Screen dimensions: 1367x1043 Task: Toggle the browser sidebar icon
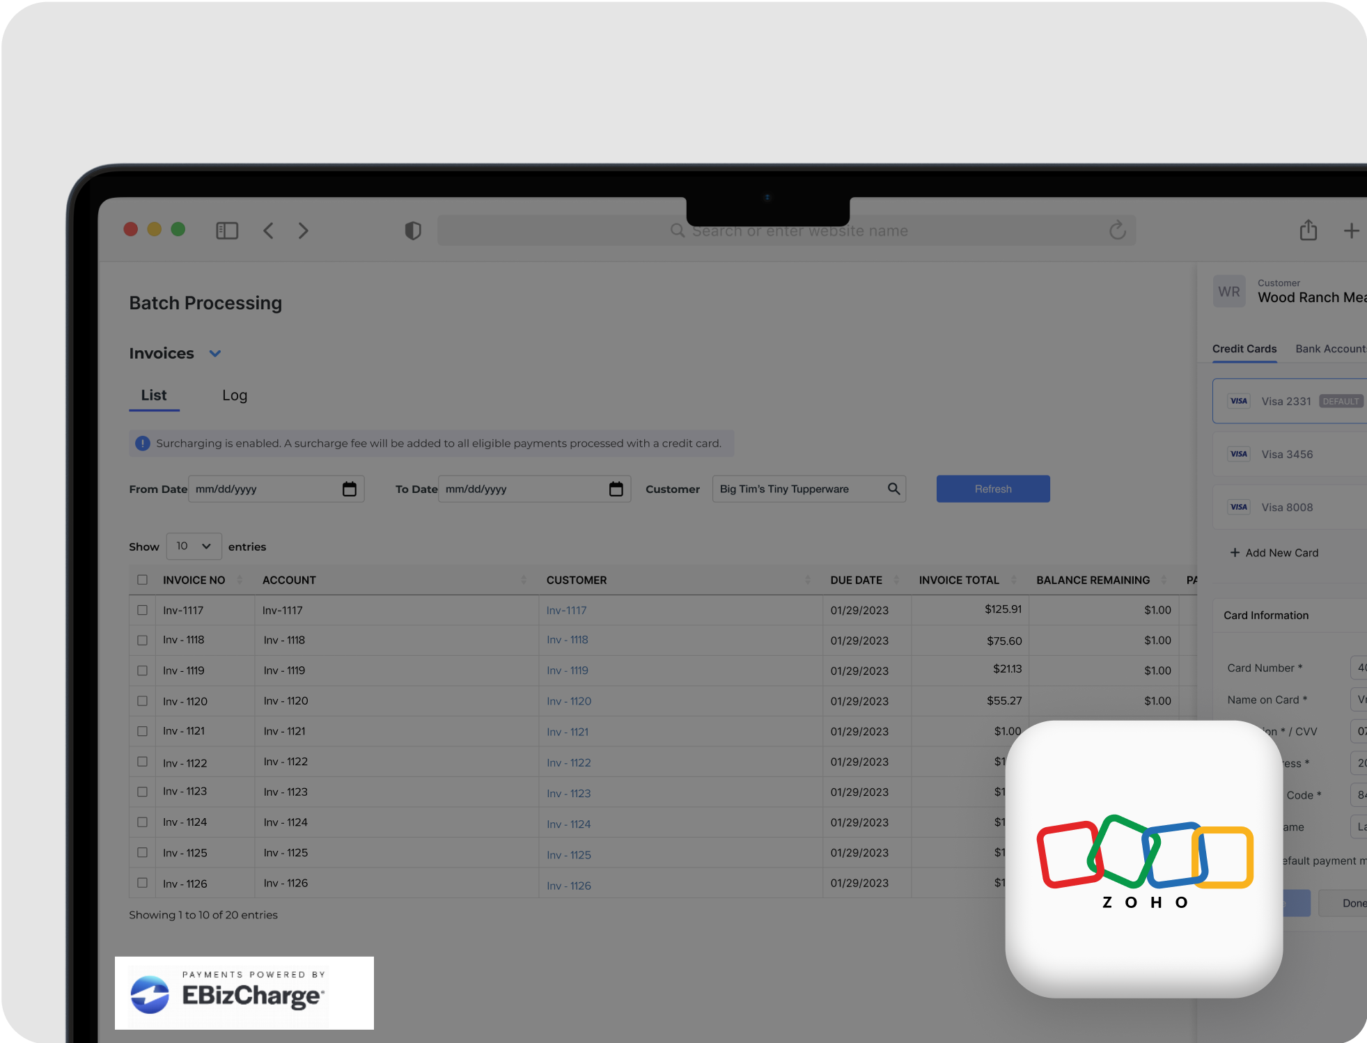227,230
